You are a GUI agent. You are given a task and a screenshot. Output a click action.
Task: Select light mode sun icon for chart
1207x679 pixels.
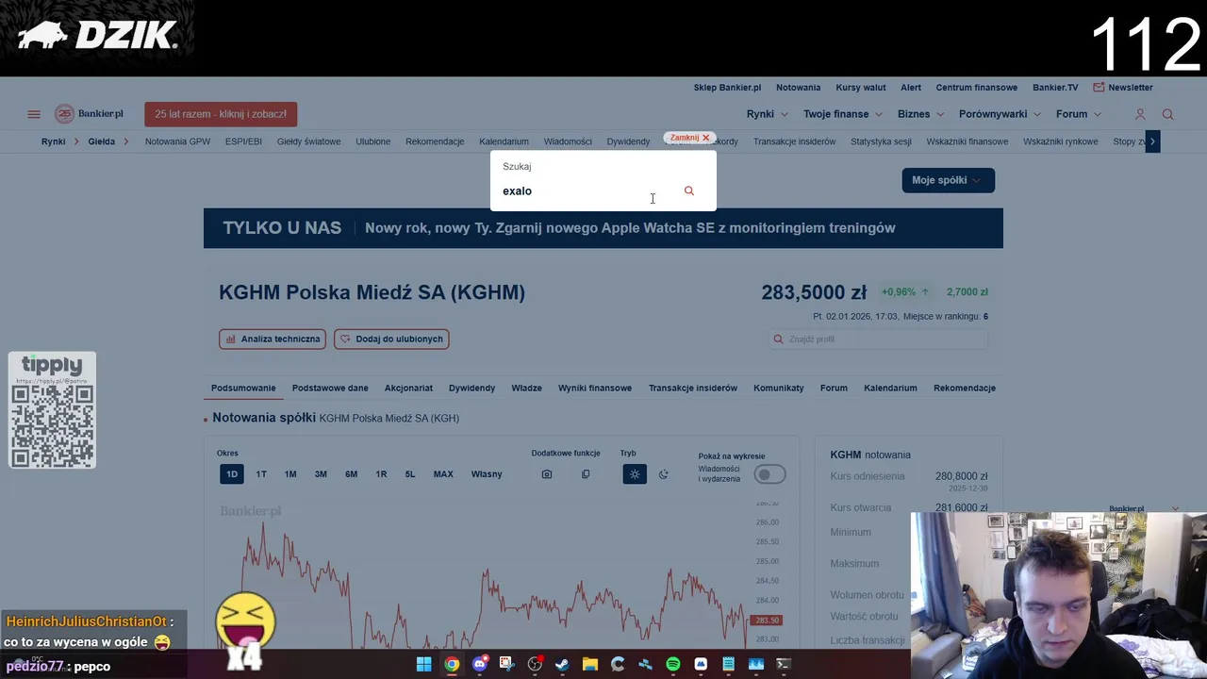click(635, 474)
